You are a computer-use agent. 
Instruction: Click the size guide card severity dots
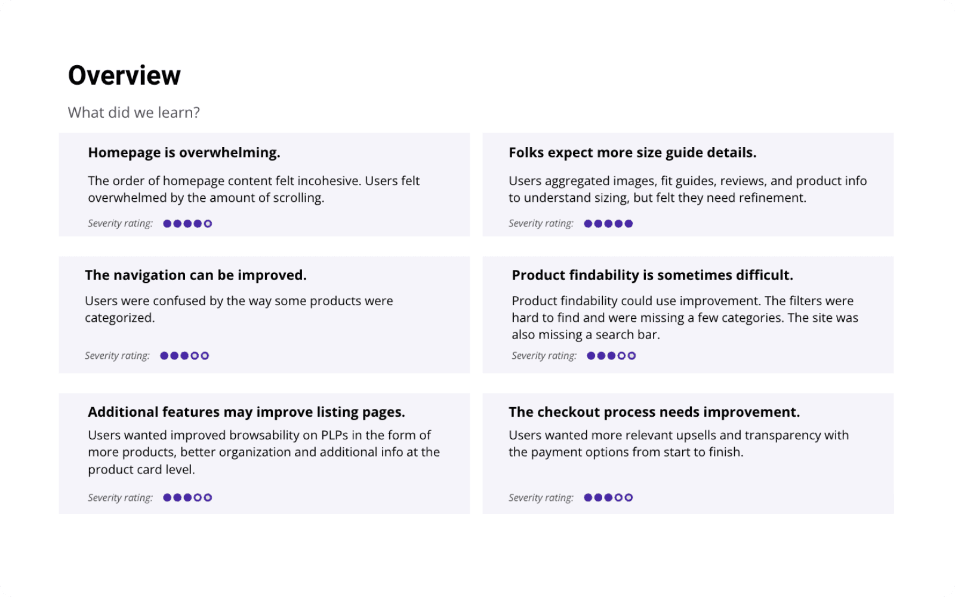[608, 224]
